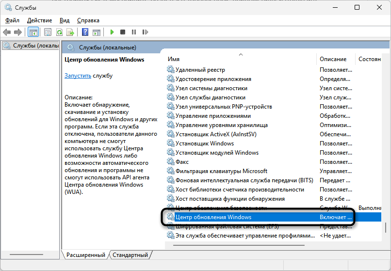Select Узел службы диагностики service

[210, 97]
